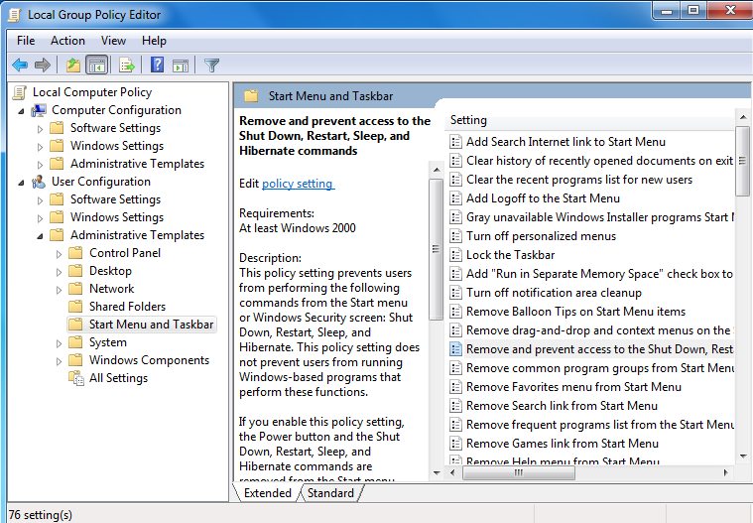Viewport: 753px width, 523px height.
Task: Toggle Show/Hide Action Pane toolbar icon
Action: pos(181,65)
